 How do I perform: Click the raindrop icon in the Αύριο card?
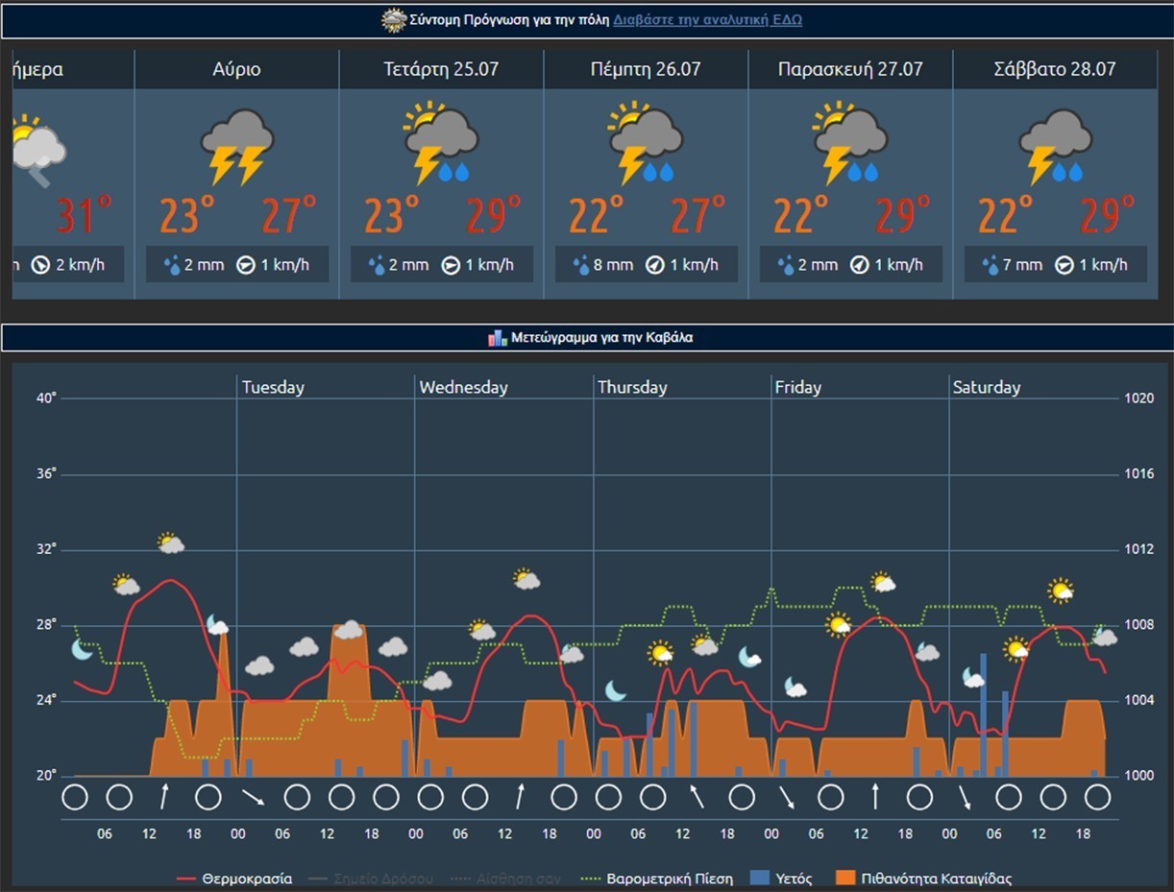[x=173, y=265]
